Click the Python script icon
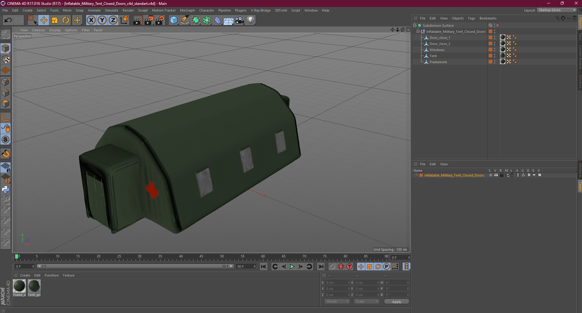The width and height of the screenshot is (582, 313). (5, 190)
